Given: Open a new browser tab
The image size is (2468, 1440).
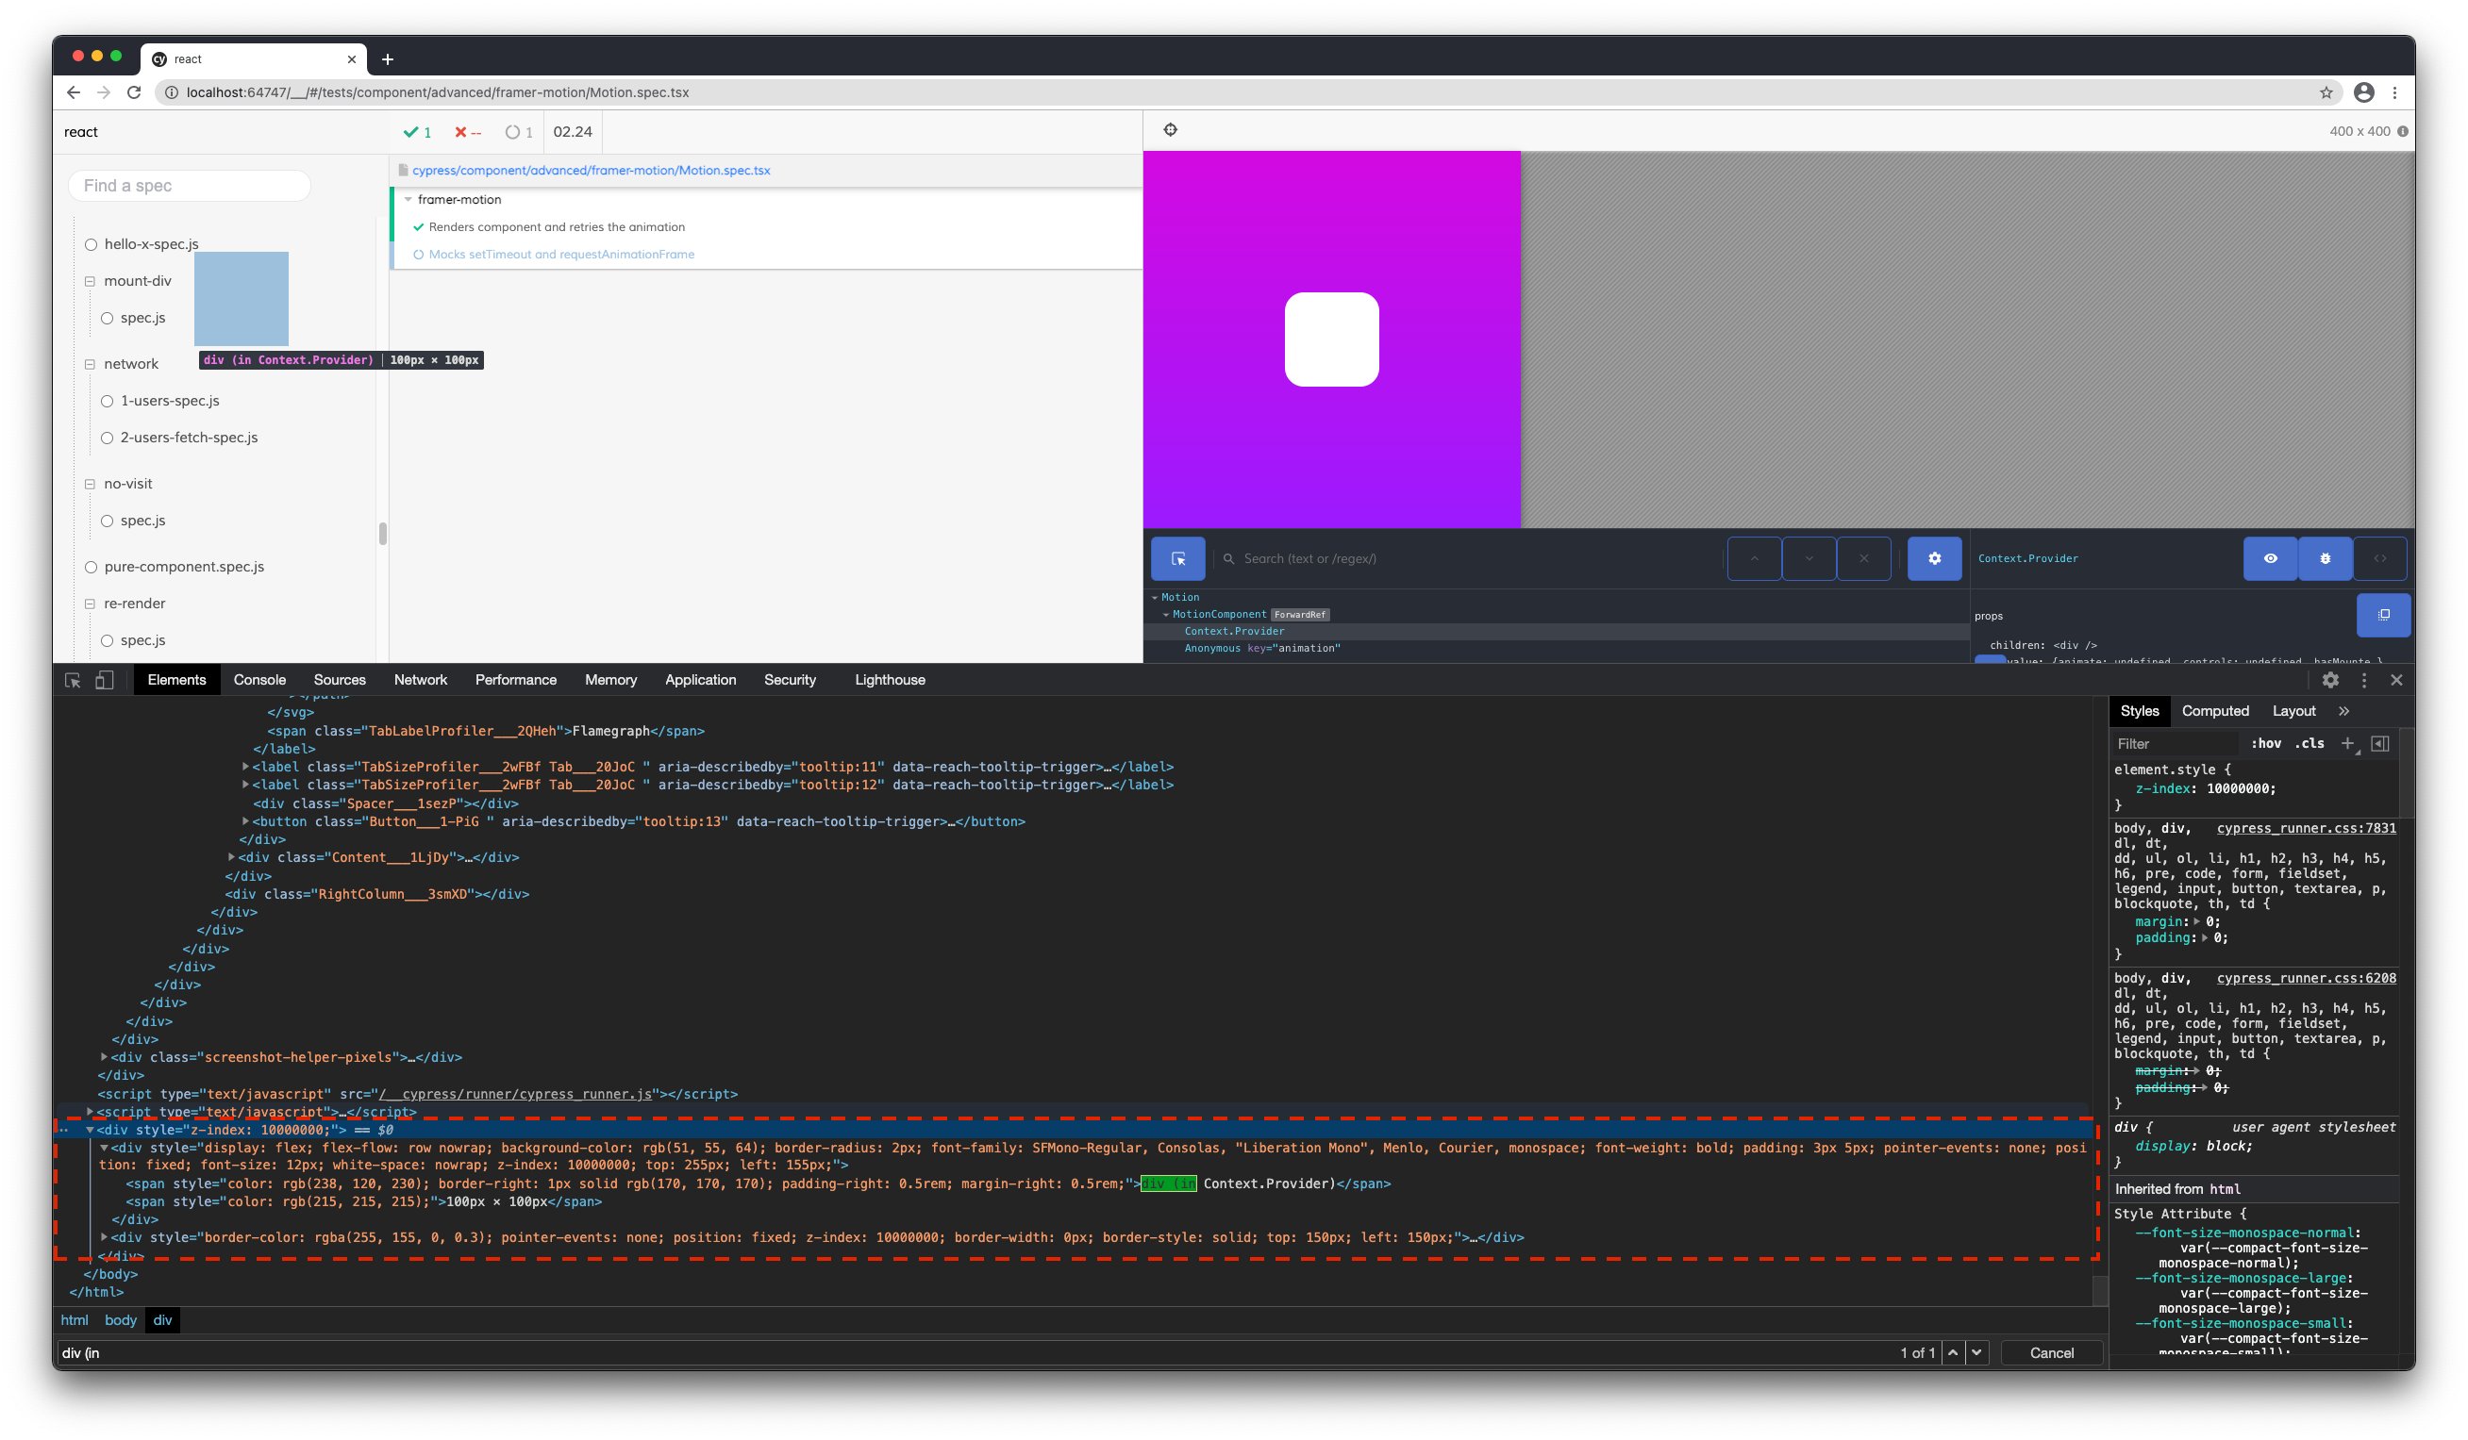Looking at the screenshot, I should coord(388,59).
